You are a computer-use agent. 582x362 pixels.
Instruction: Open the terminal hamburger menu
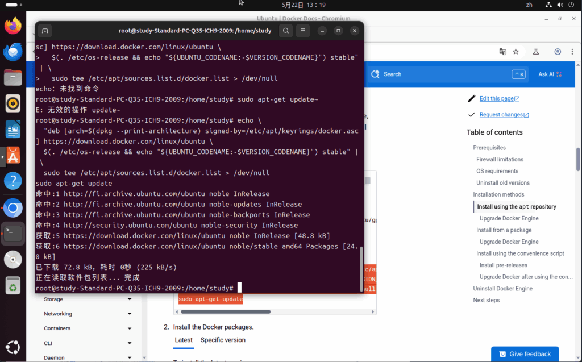(303, 31)
